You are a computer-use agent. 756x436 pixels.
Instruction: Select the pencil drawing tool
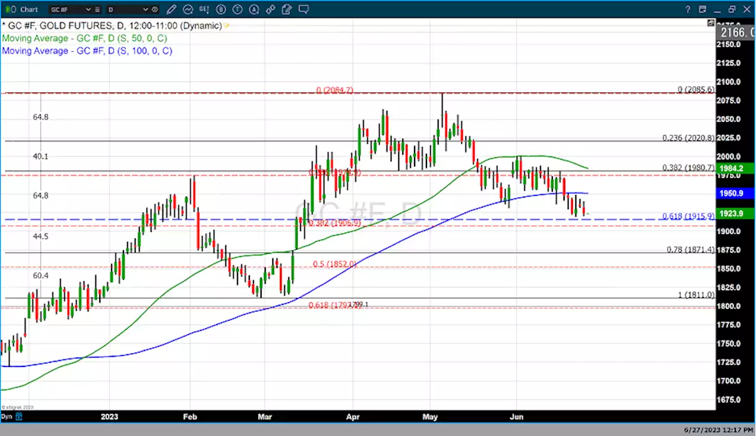pyautogui.click(x=171, y=9)
